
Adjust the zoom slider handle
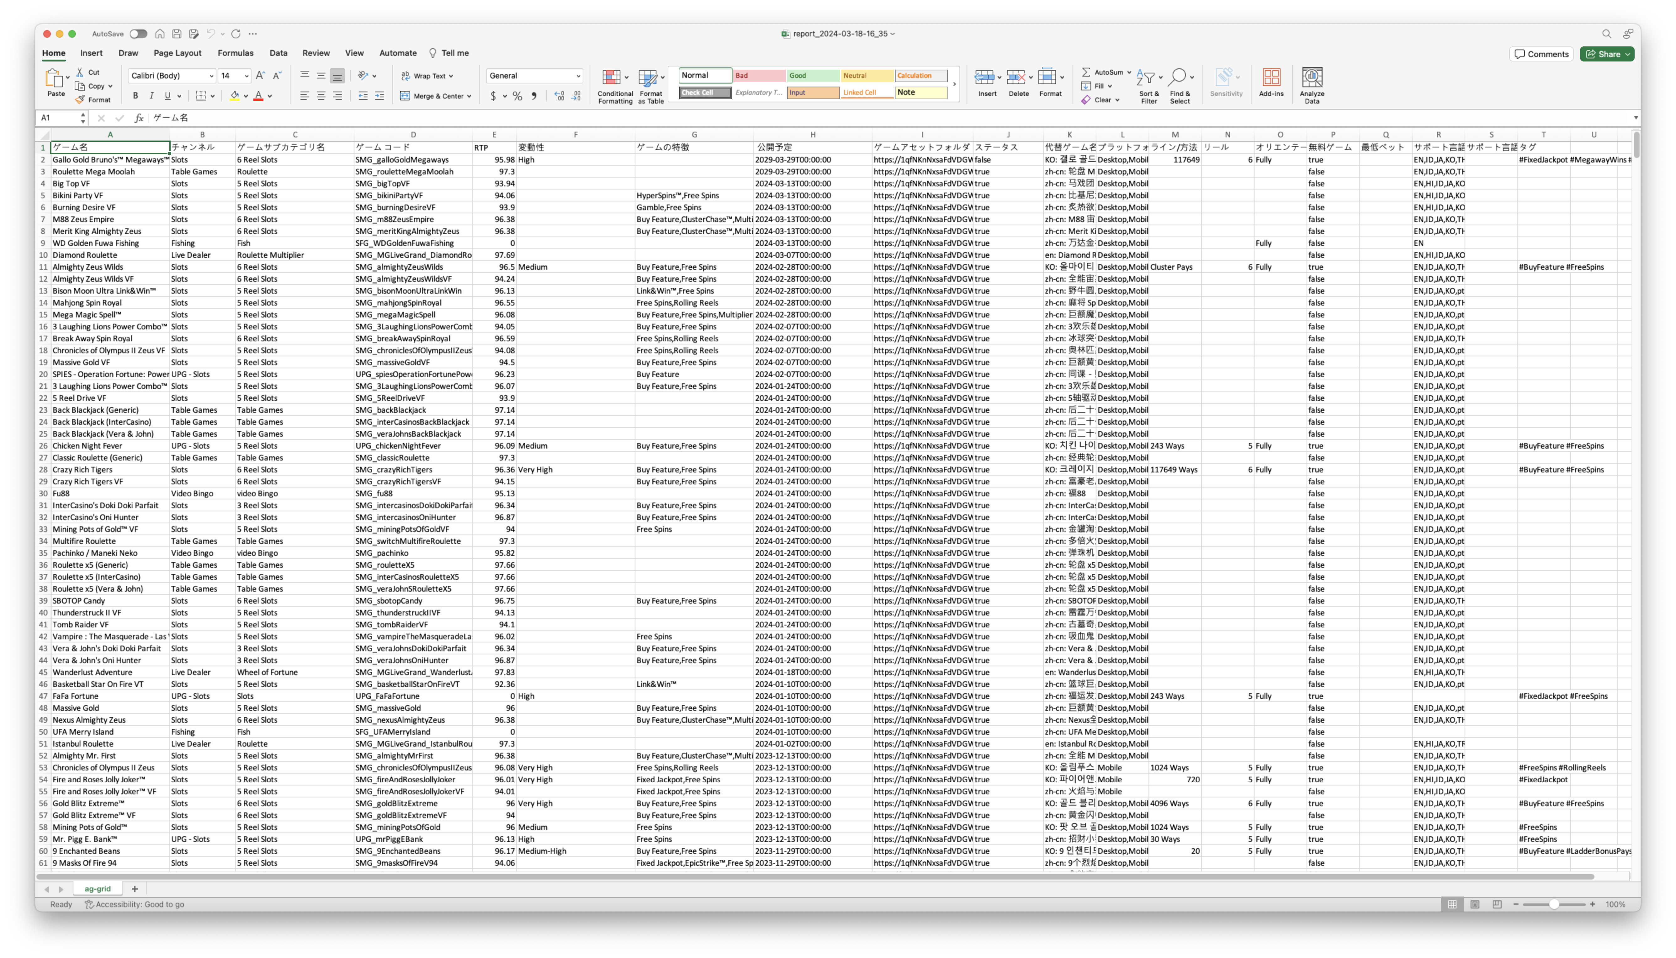point(1554,905)
